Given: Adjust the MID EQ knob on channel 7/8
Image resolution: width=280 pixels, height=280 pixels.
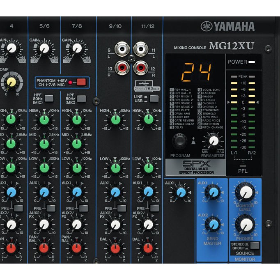Looking at the screenshot, I should (77, 144).
